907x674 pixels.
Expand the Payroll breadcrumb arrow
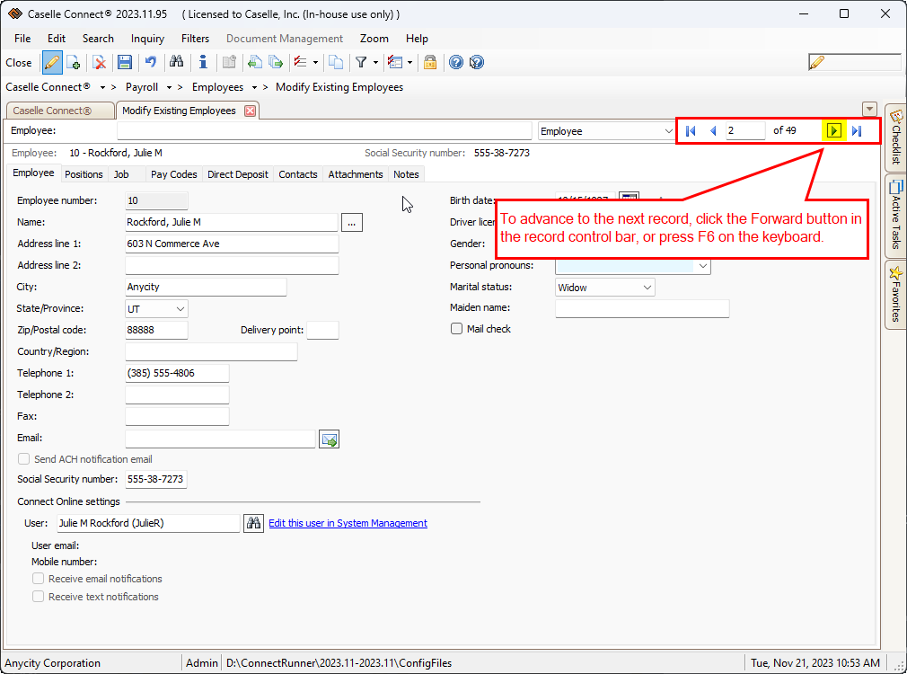169,87
